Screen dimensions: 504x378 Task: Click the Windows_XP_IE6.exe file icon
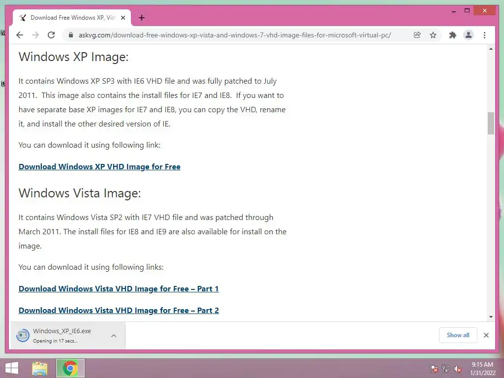pos(23,336)
